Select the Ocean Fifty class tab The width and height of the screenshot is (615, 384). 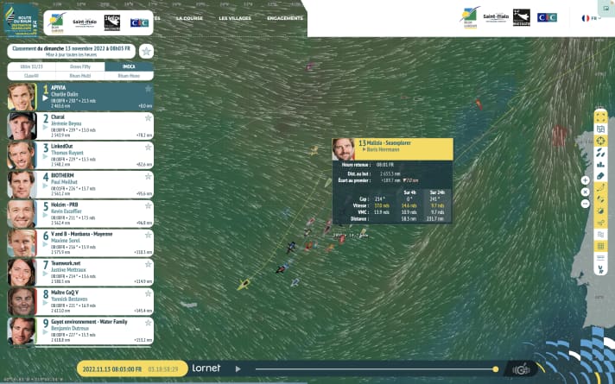[x=80, y=66]
